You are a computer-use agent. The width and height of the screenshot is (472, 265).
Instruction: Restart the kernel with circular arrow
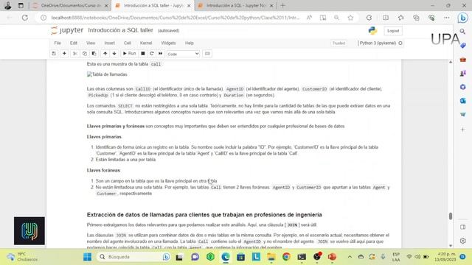(152, 54)
